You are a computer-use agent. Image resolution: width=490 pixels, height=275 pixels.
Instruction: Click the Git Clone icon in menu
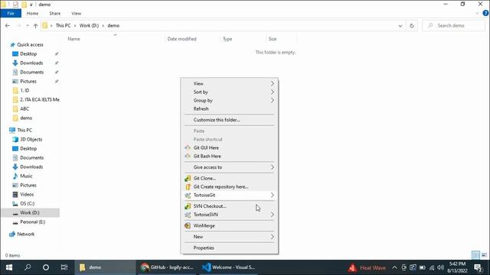coord(188,178)
